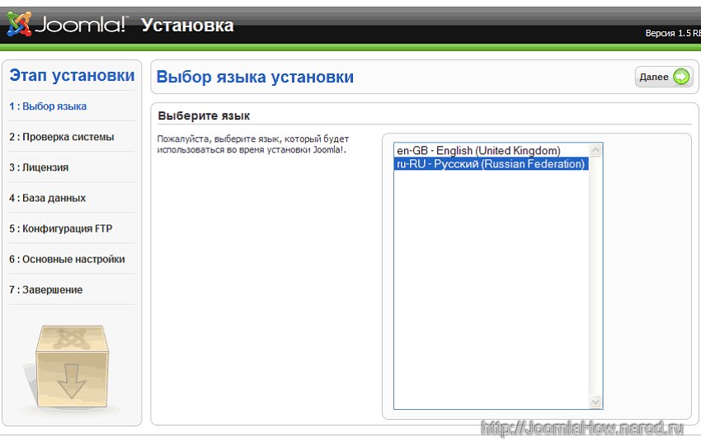Click the Joomla! logo in header
This screenshot has width=701, height=442.
coord(67,24)
